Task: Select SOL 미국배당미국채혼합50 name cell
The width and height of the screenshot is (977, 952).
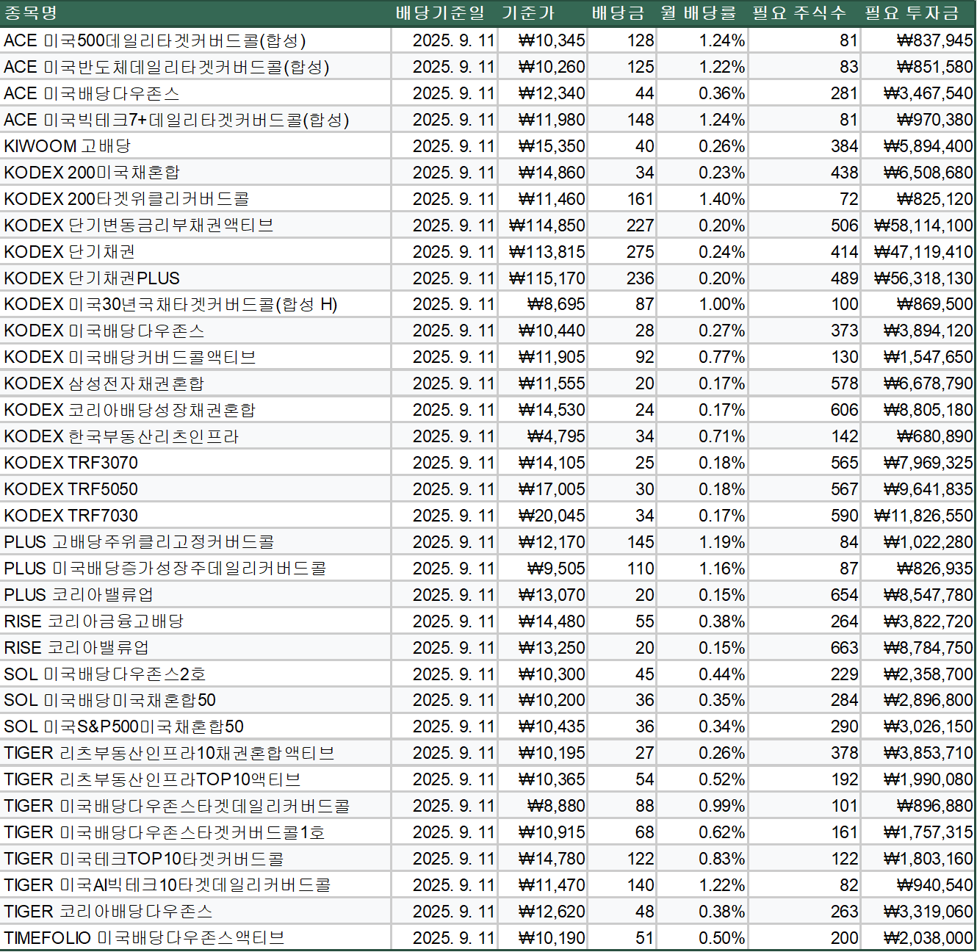Action: (195, 700)
